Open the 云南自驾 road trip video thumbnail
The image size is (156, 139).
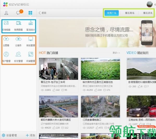(x=141, y=106)
